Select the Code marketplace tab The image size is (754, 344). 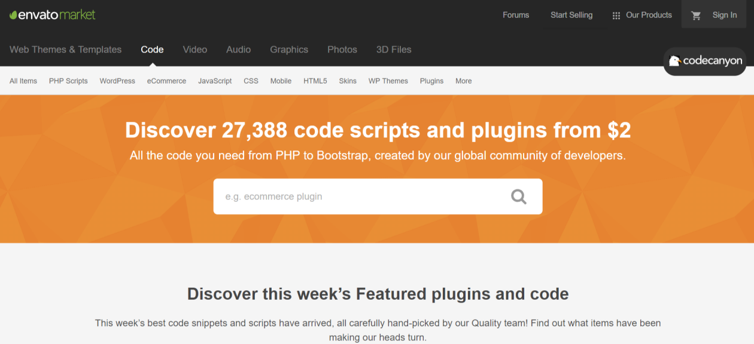[x=152, y=50]
